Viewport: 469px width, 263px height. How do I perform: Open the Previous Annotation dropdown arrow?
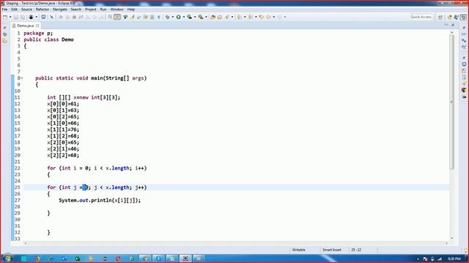(x=256, y=17)
